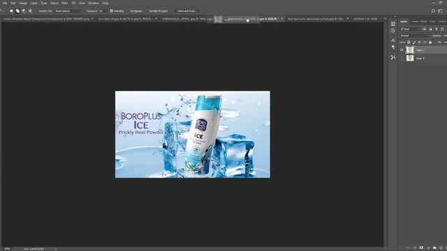Open the File menu
The height and width of the screenshot is (251, 447).
[x=5, y=3]
